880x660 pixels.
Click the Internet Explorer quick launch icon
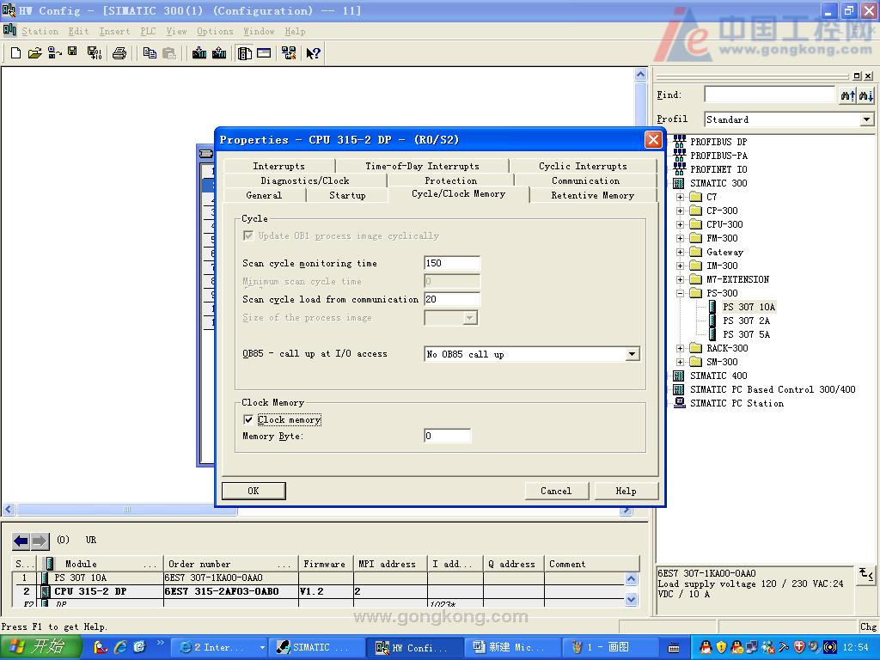[x=120, y=647]
